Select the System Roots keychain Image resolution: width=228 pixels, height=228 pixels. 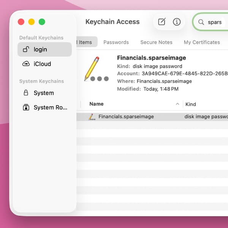[44, 108]
